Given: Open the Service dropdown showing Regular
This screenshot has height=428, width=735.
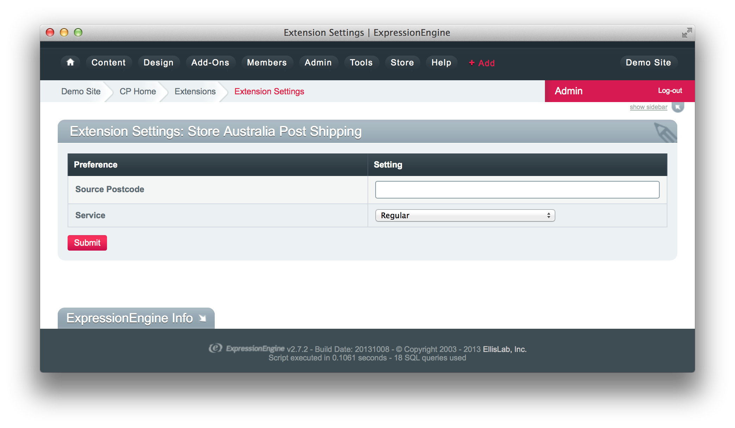Looking at the screenshot, I should click(x=465, y=215).
